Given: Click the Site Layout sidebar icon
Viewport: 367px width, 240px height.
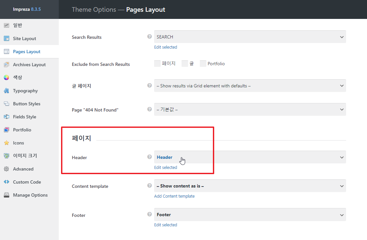Looking at the screenshot, I should [7, 38].
